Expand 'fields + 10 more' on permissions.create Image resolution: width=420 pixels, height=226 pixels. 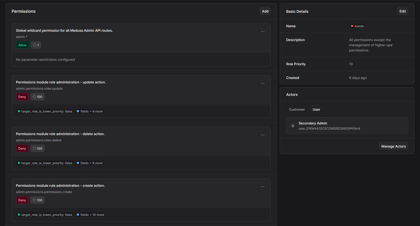(x=91, y=215)
